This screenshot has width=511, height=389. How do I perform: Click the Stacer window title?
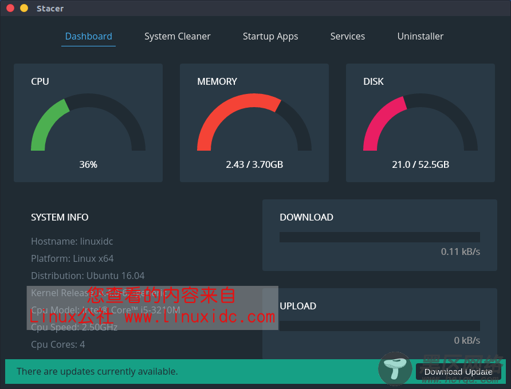coord(50,9)
